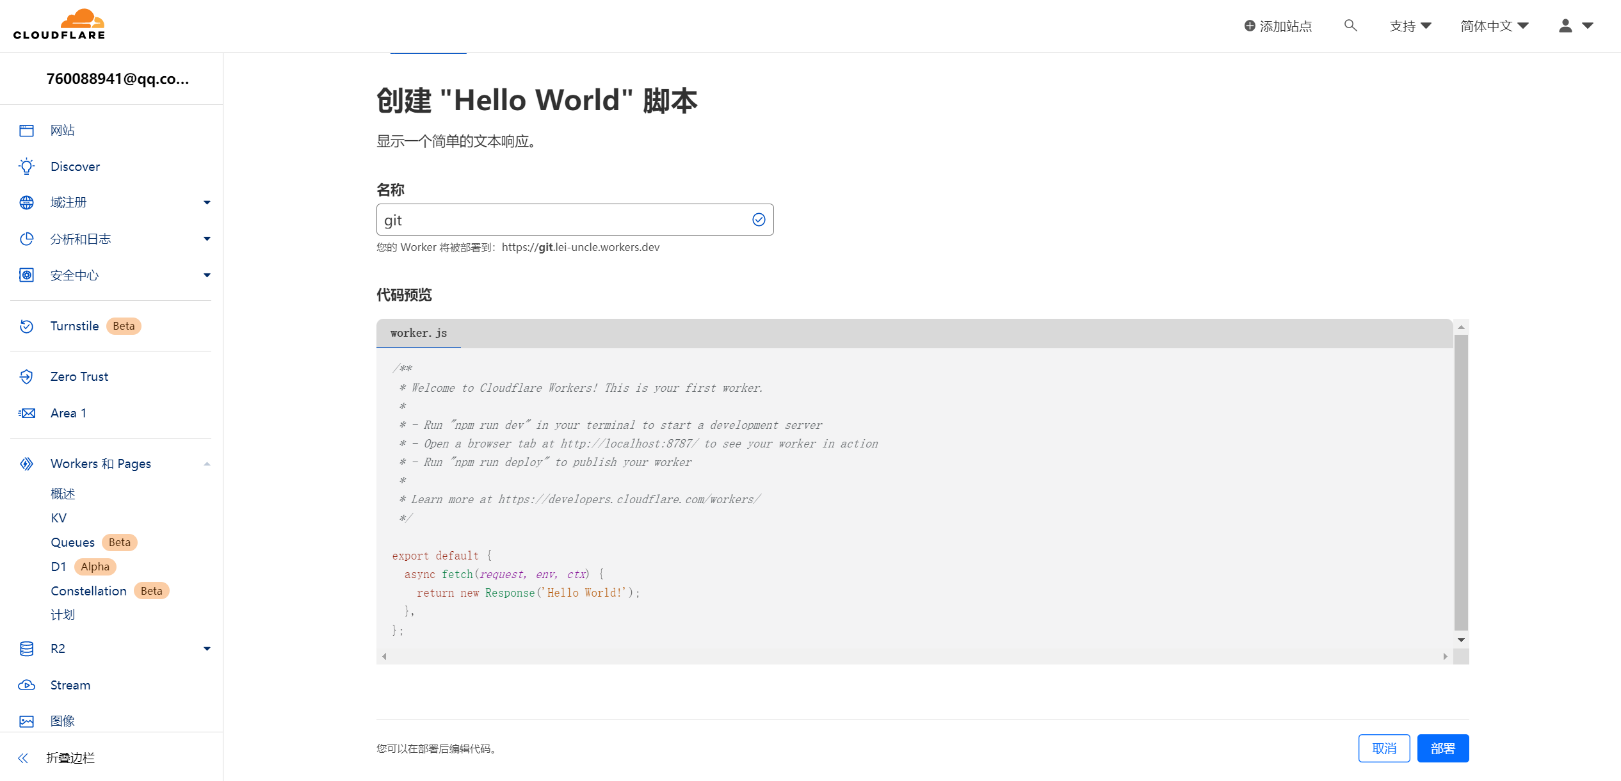Viewport: 1621px width, 781px height.
Task: Click the Workers 和 Pages diamond icon
Action: coord(26,464)
